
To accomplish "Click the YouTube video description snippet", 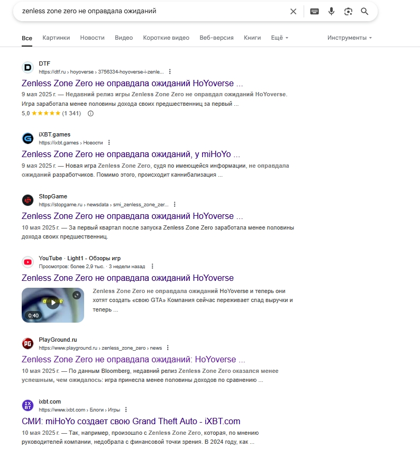I will 193,300.
